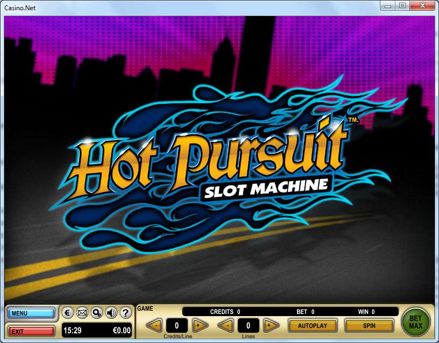Maximize the Casino.Net window

pos(402,5)
